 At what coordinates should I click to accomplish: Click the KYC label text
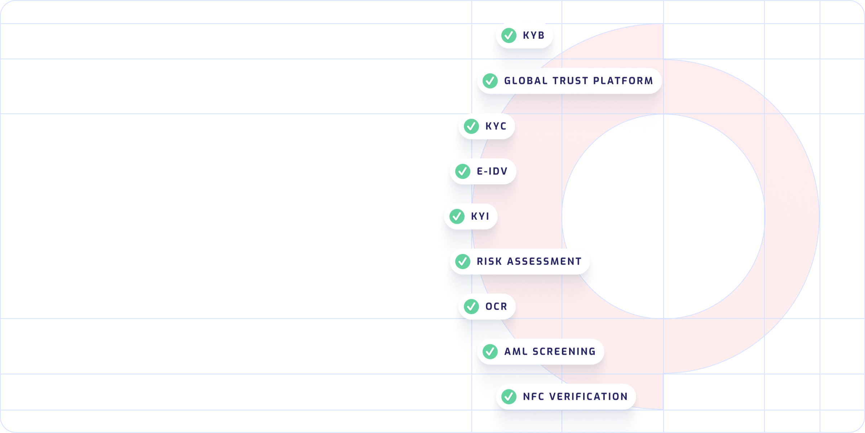(496, 126)
